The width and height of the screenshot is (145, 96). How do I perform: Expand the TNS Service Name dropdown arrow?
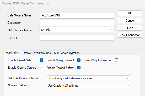point(112,30)
